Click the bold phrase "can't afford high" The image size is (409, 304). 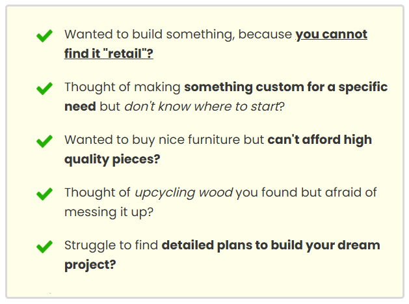[319, 140]
